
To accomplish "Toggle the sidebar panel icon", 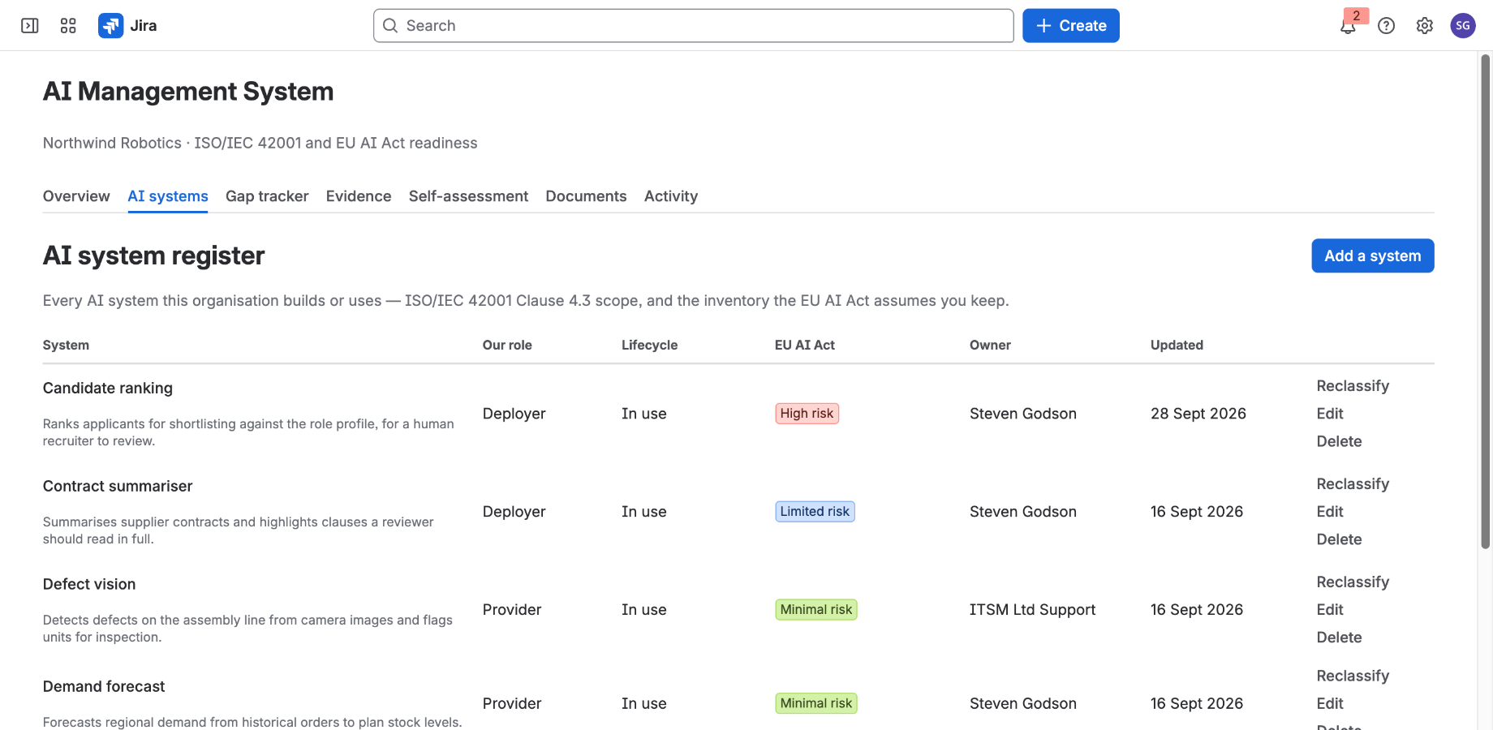I will pyautogui.click(x=30, y=26).
